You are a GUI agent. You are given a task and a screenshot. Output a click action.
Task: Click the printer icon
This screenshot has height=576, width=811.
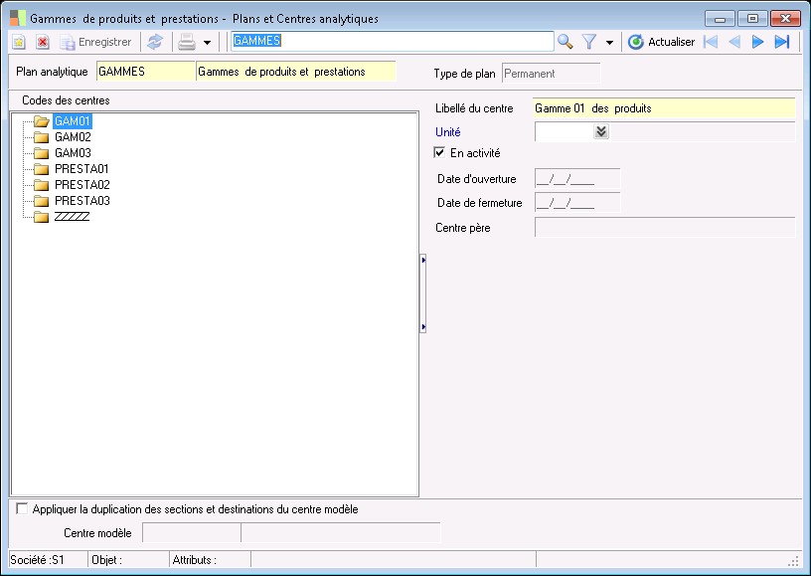coord(187,42)
